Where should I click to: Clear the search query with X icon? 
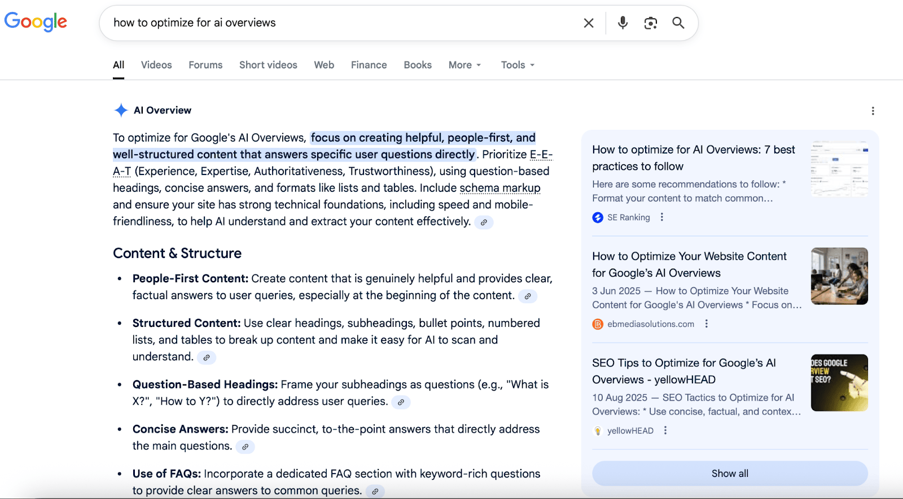(x=589, y=23)
